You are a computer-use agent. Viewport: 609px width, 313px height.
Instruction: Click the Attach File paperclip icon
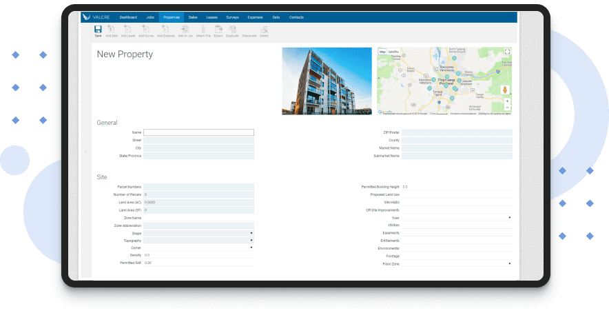click(203, 29)
